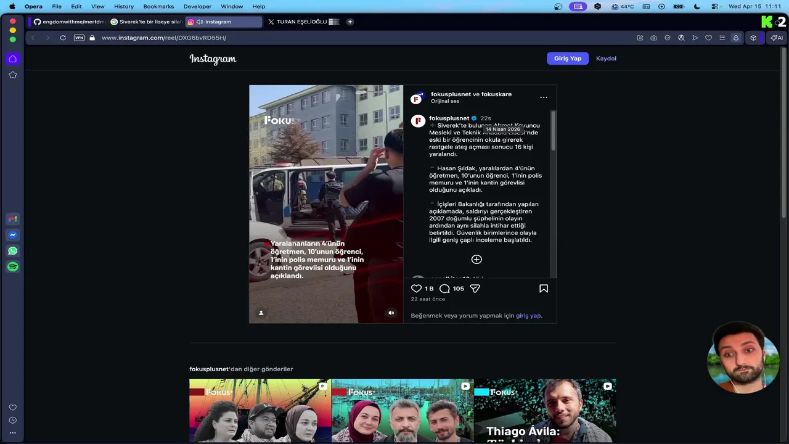Go back to the previous page
Viewport: 789px width, 444px height.
33,38
